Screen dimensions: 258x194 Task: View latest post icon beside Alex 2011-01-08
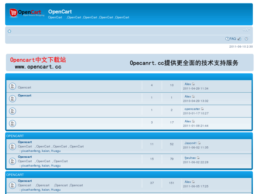pos(193,121)
